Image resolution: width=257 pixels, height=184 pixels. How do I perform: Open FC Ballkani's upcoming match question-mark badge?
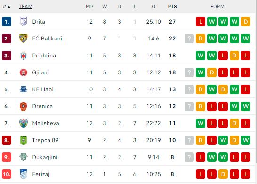tap(189, 39)
